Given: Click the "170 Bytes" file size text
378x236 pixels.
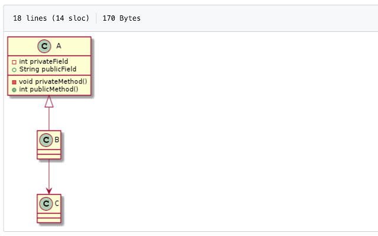Looking at the screenshot, I should coord(122,18).
